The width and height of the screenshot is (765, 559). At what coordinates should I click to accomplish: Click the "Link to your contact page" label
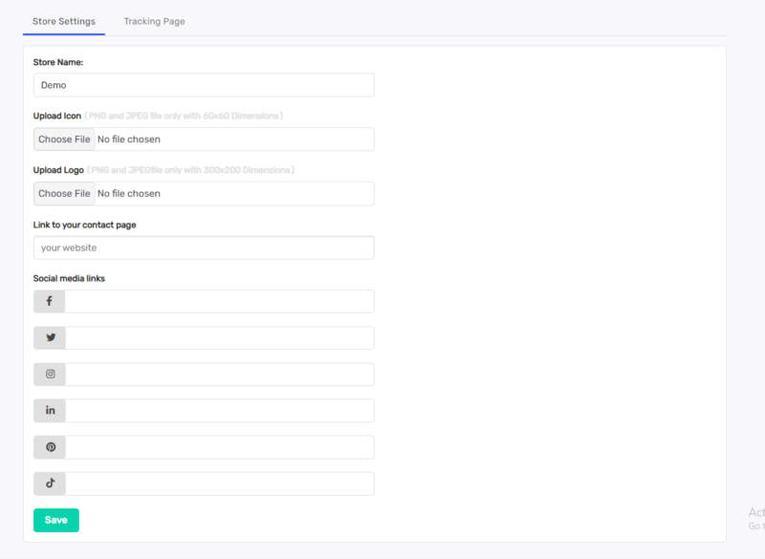84,225
